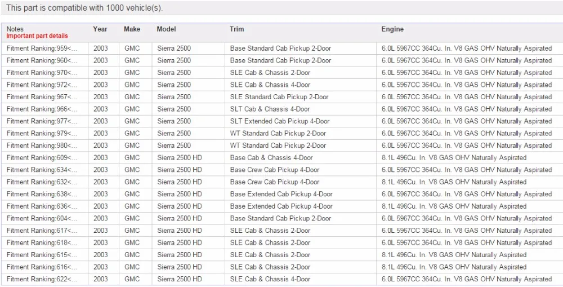Click 'SLT Extended Cab Pickup 4-Door' trim cell
Viewport: 563px width, 287px height.
301,121
